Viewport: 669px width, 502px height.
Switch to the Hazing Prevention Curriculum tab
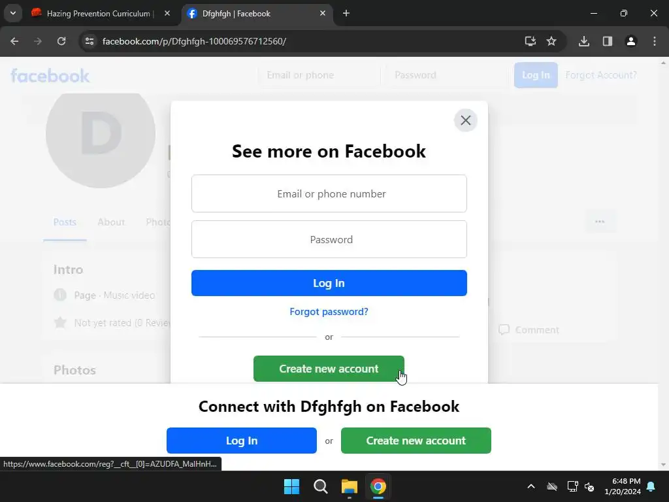coord(98,14)
